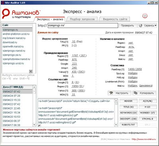Open the help question mark icon

[x=145, y=16]
